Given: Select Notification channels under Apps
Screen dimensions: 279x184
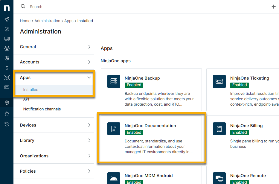Looking at the screenshot, I should [x=42, y=109].
